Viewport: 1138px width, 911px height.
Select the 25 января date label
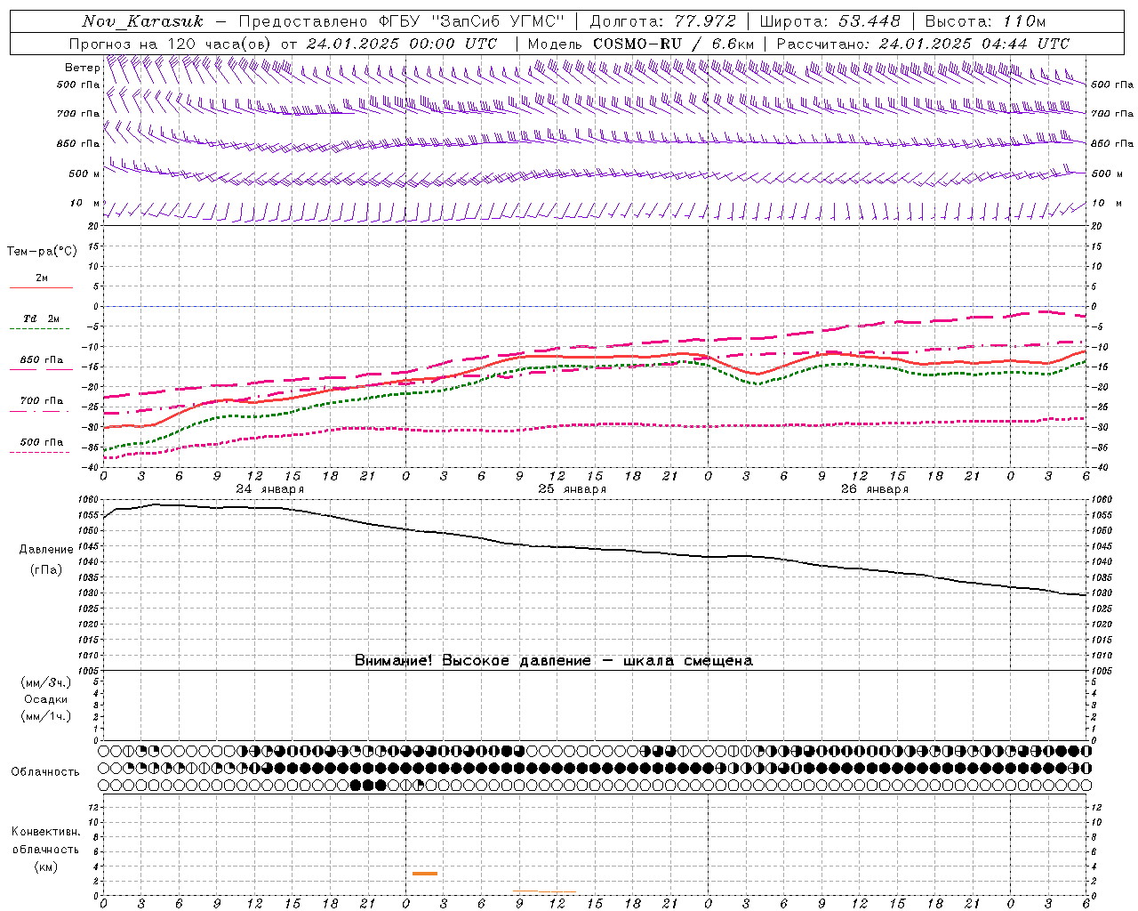coord(572,489)
